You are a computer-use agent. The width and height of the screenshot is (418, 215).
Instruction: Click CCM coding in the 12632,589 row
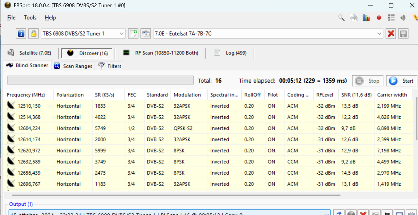293,162
